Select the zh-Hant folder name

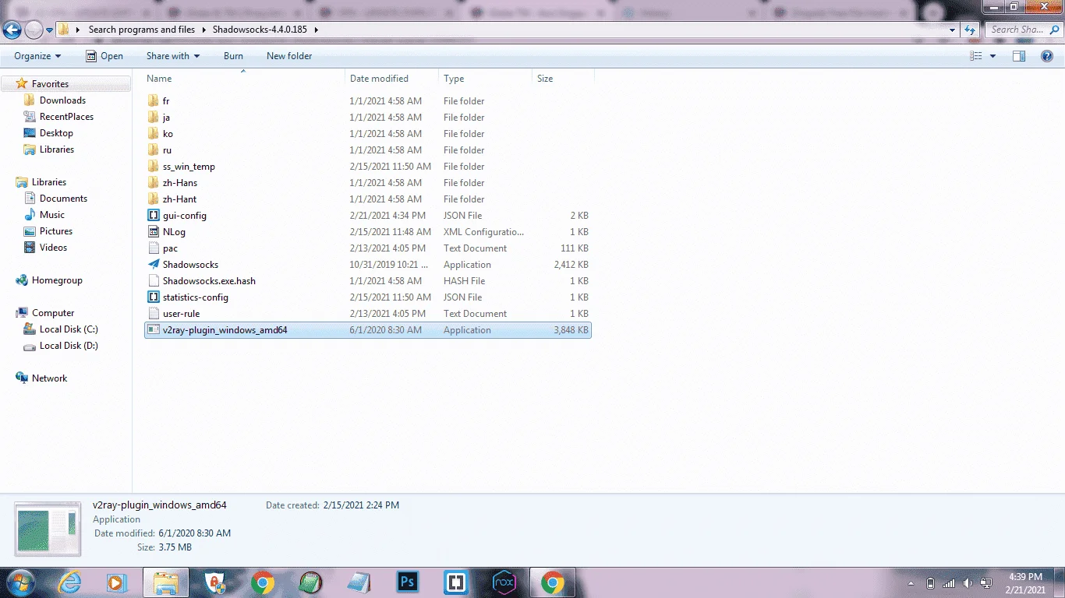180,199
